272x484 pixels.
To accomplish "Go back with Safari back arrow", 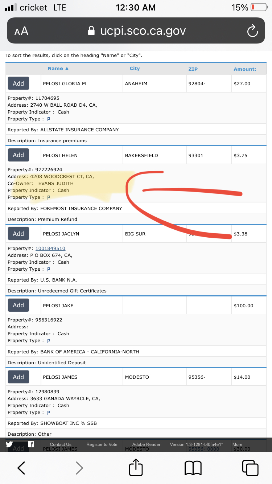I will [21, 468].
